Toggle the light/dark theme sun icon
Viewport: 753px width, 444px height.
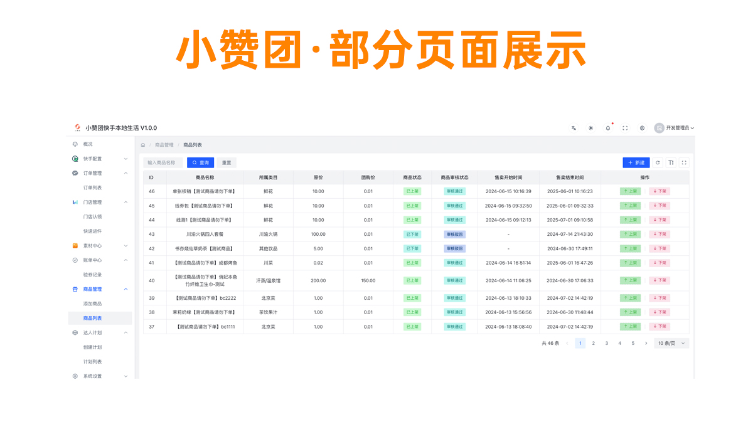590,128
